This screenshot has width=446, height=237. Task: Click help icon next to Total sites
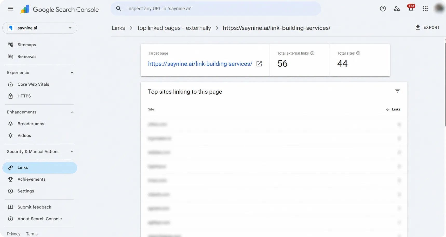coord(358,53)
